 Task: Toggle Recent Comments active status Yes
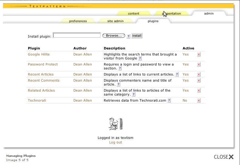point(185,80)
